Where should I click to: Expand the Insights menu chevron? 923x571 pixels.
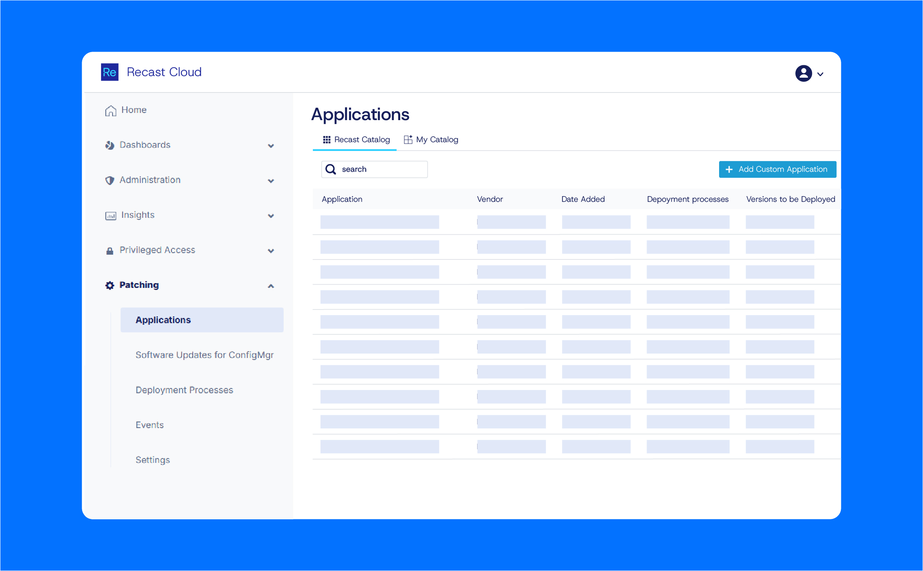271,216
